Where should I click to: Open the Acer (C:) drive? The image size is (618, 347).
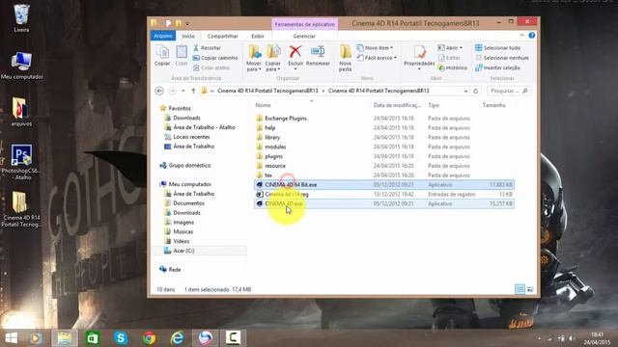click(183, 251)
